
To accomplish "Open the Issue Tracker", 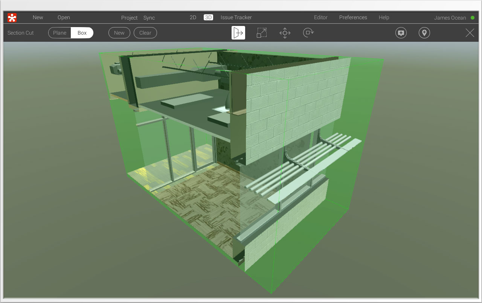I will (236, 17).
